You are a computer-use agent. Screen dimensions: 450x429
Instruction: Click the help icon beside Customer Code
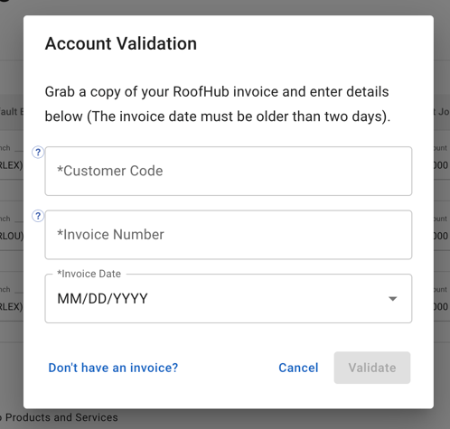[38, 153]
